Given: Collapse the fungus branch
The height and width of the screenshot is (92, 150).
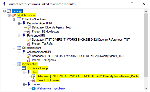Looking at the screenshot, I should point(24,84).
